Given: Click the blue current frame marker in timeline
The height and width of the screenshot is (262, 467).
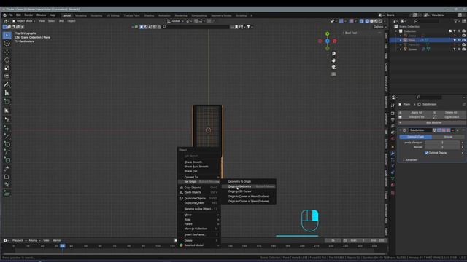Looking at the screenshot, I should pyautogui.click(x=63, y=246).
